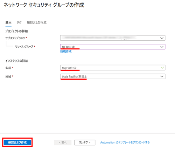The width and height of the screenshot is (175, 147).
Task: Click the disabled < 前へ button
Action: 63,142
